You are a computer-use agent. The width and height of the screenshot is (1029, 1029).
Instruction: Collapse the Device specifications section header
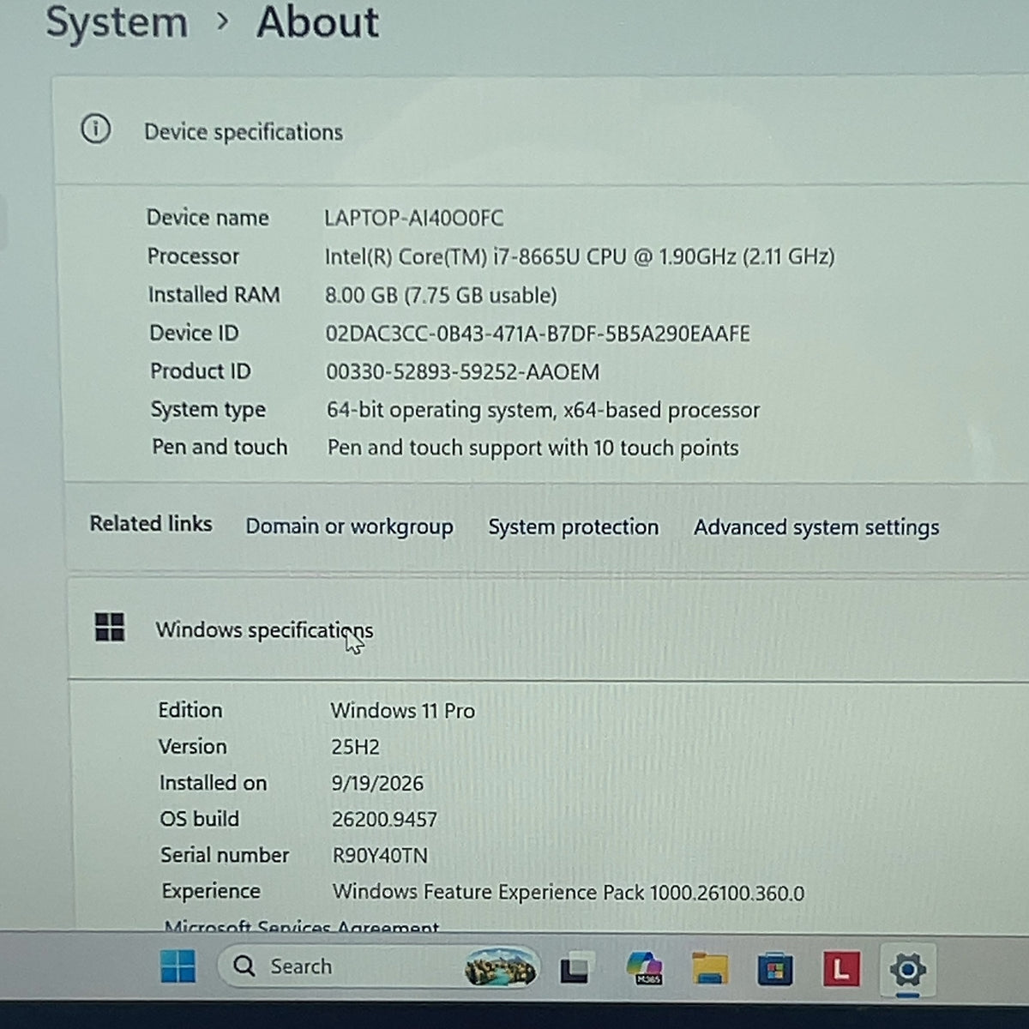point(540,131)
